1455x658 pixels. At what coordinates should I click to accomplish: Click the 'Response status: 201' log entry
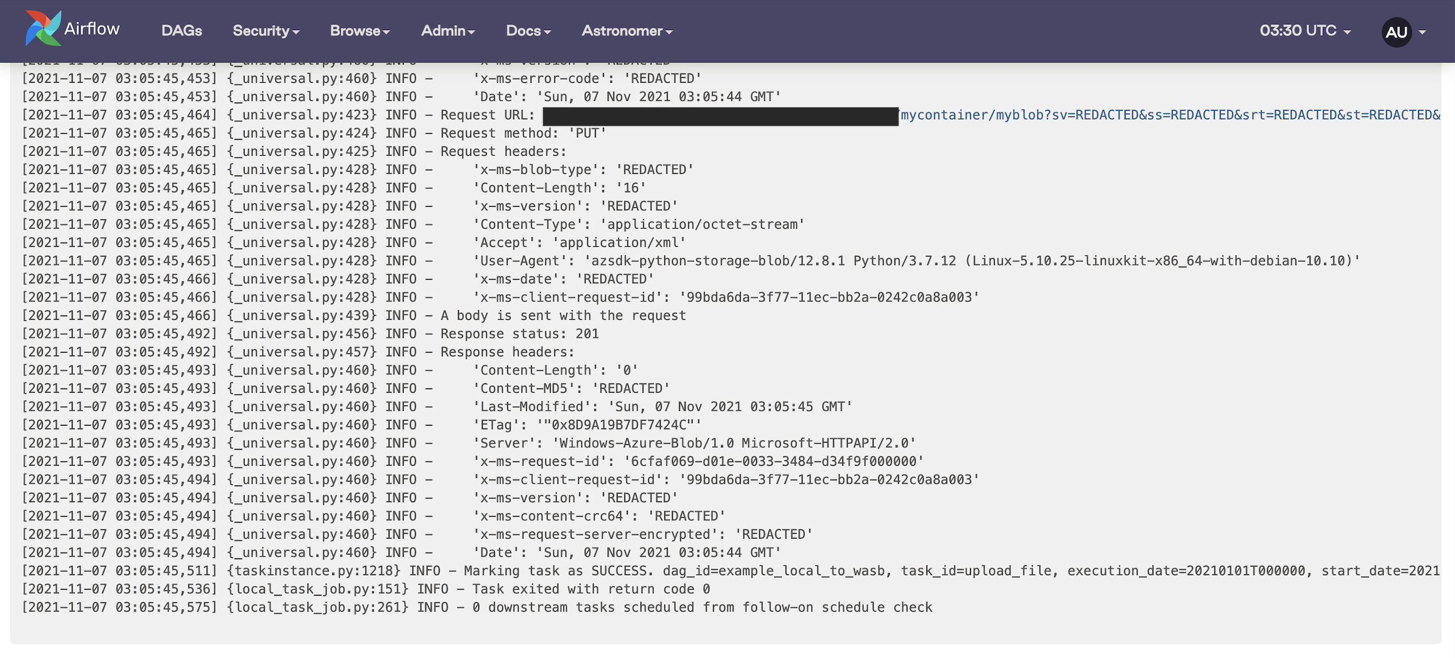click(x=519, y=334)
